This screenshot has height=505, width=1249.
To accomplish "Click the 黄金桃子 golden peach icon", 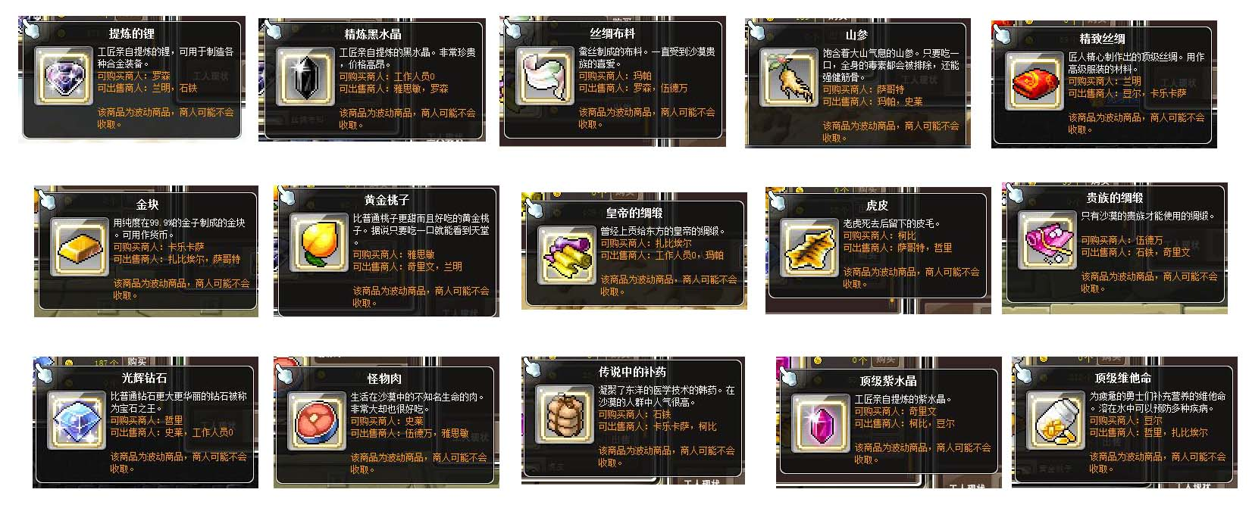I will pos(320,242).
